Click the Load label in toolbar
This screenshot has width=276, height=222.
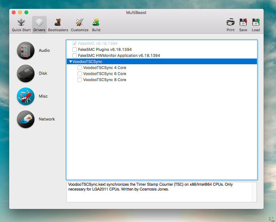pos(256,30)
